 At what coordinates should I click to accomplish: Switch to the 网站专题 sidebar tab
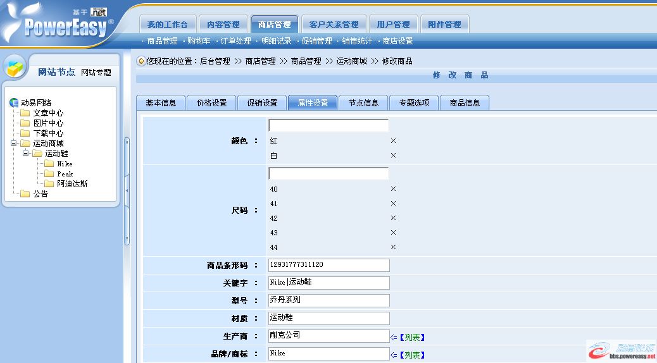[96, 73]
